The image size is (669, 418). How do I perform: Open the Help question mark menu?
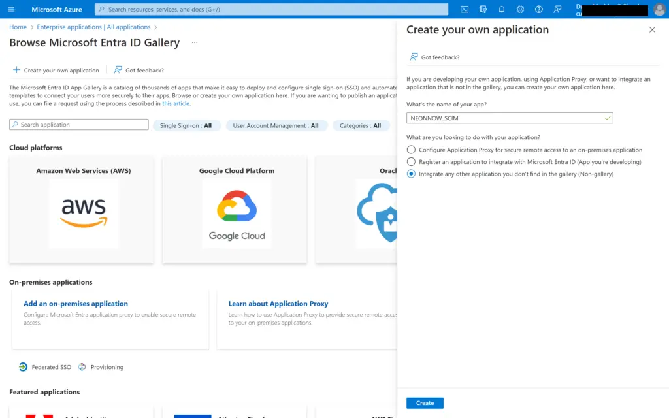[538, 9]
